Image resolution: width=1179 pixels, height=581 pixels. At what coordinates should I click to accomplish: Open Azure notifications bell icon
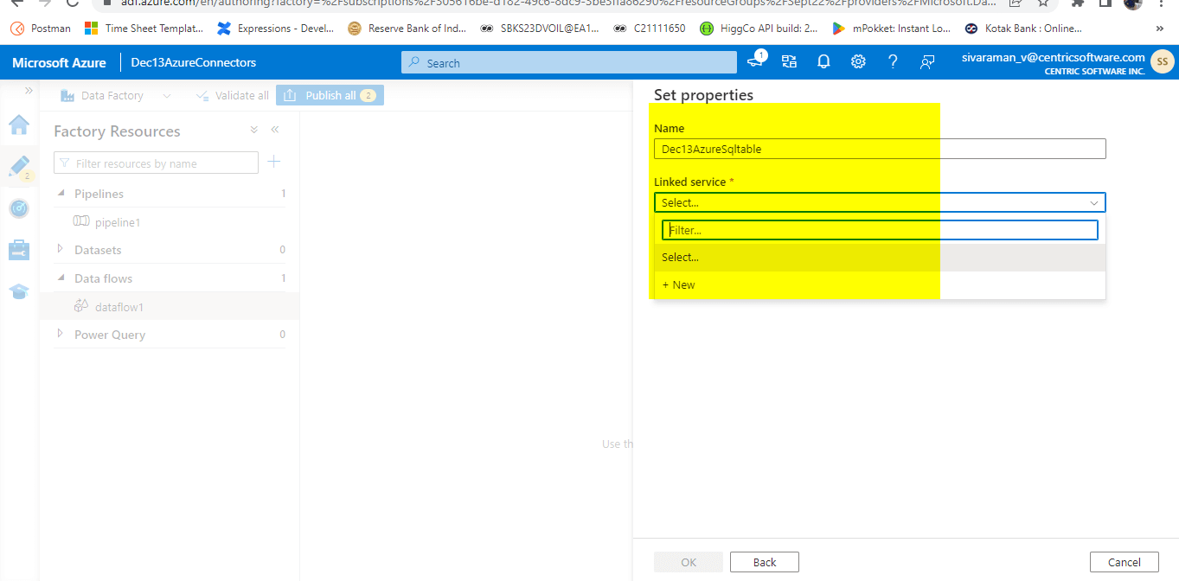click(x=823, y=61)
